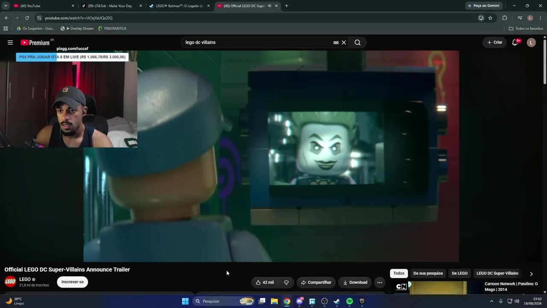Reload the page in Chrome
The image size is (547, 308).
click(27, 18)
